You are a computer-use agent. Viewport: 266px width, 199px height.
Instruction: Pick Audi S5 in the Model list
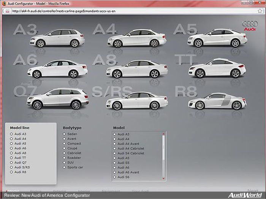click(121, 163)
